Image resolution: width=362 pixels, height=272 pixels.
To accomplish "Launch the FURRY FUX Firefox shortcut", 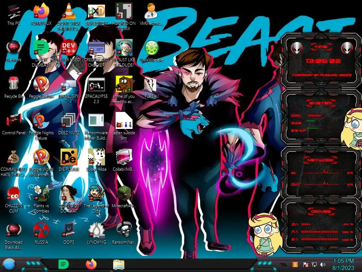I will tap(41, 14).
